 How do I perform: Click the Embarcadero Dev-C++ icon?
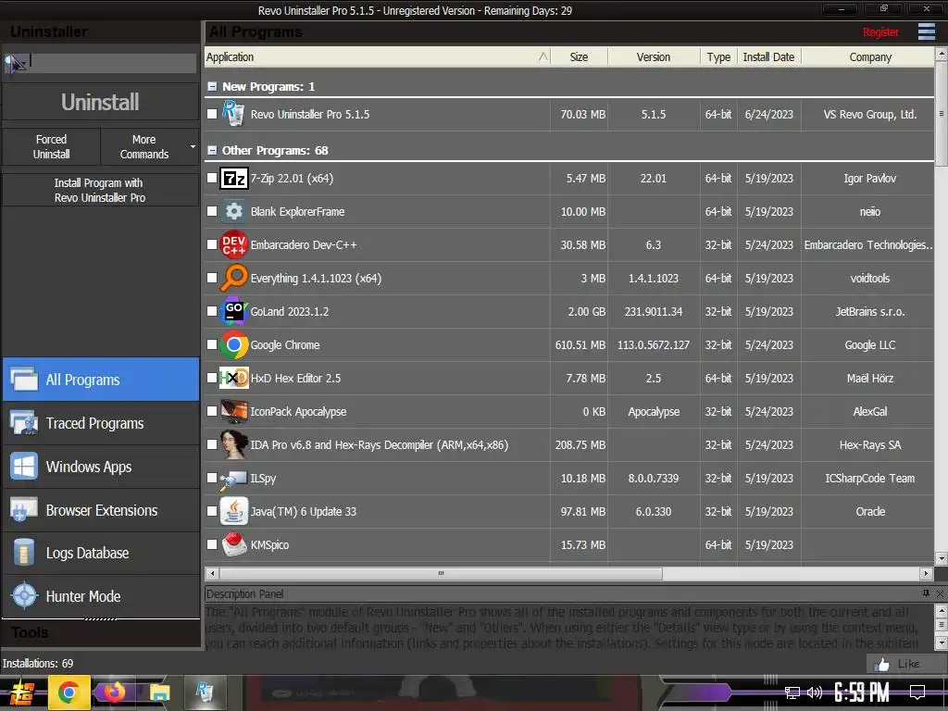[234, 244]
